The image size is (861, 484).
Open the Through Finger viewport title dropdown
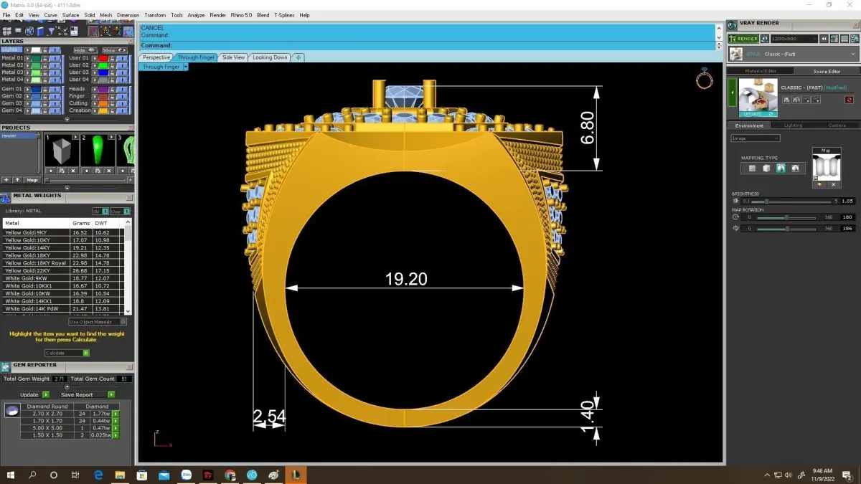pyautogui.click(x=185, y=67)
